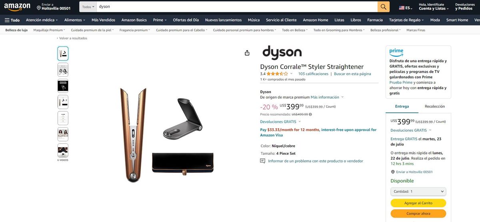
Task: Play the videos thumbnail
Action: click(63, 151)
